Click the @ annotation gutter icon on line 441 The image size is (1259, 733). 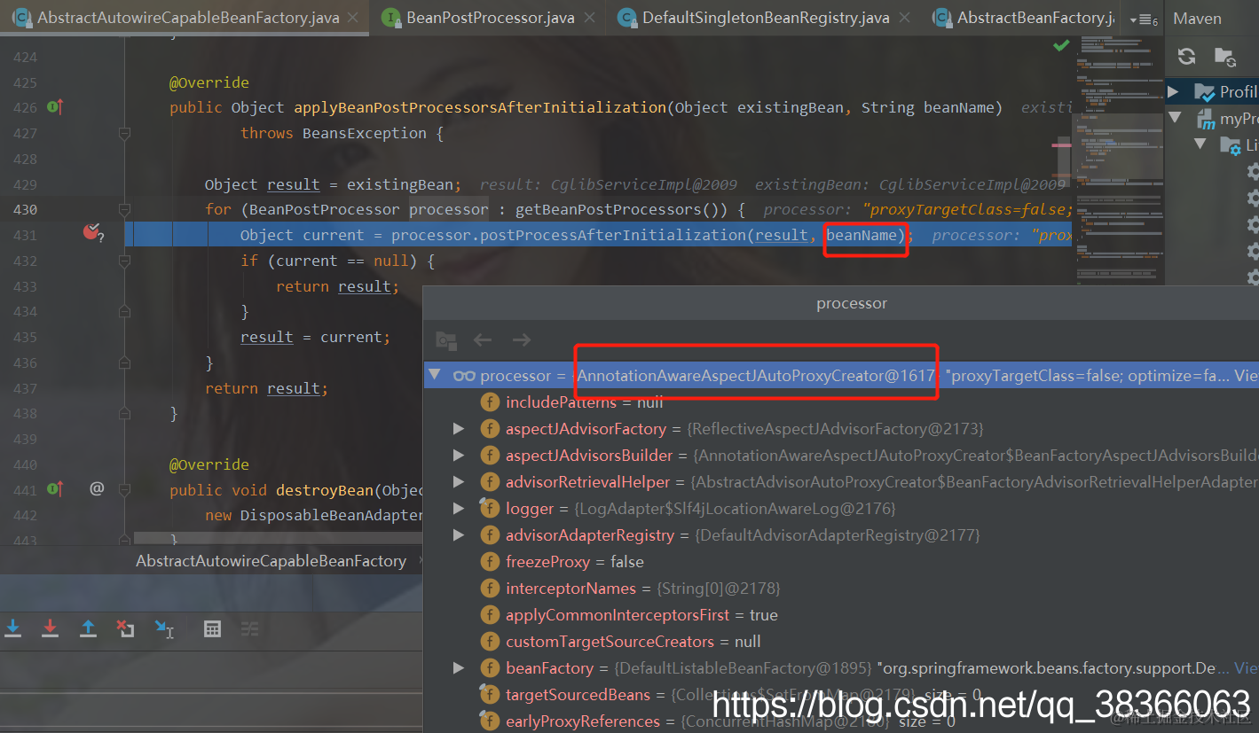pyautogui.click(x=97, y=488)
